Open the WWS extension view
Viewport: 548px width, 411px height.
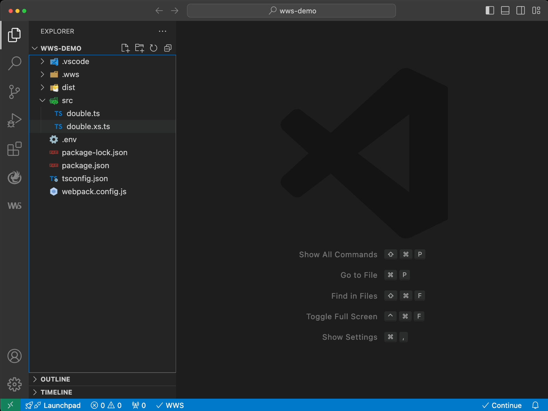[x=14, y=206]
